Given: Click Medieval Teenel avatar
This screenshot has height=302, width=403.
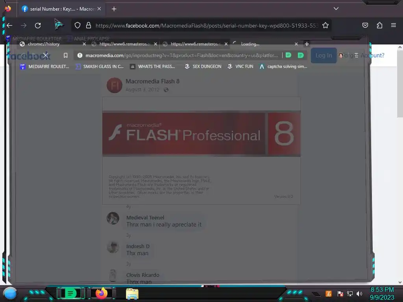Looking at the screenshot, I should point(113,218).
